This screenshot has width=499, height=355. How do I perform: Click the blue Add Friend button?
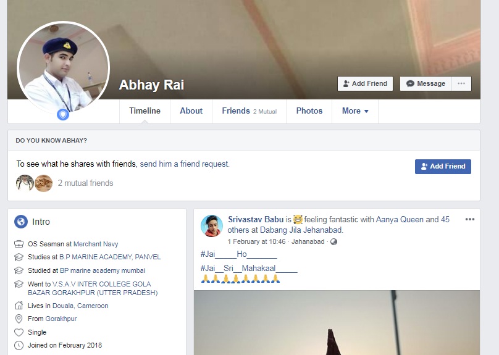point(443,166)
